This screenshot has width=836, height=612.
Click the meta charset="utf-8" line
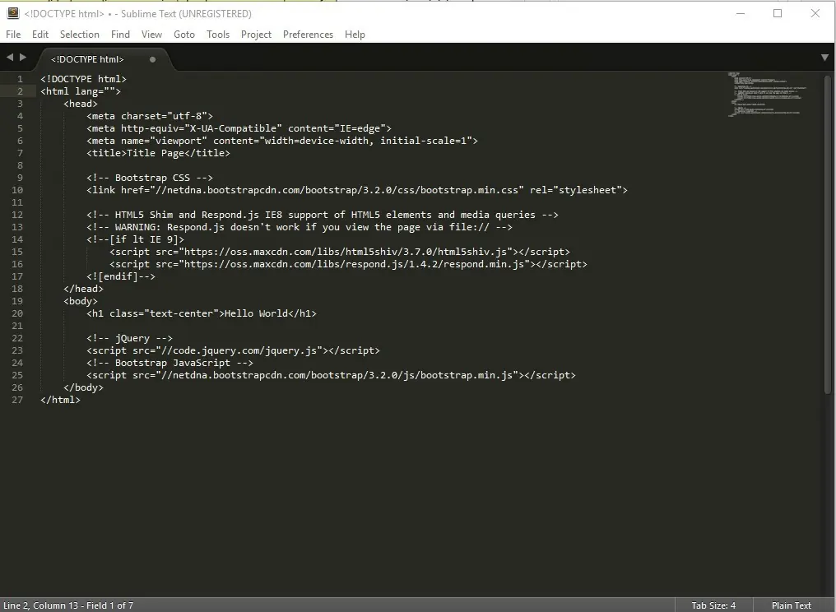point(150,116)
